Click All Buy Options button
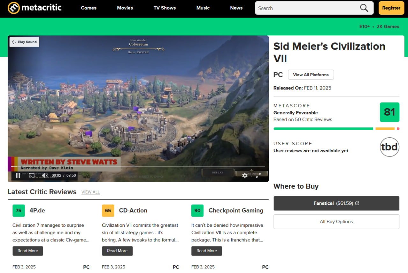The width and height of the screenshot is (408, 273). pyautogui.click(x=336, y=221)
